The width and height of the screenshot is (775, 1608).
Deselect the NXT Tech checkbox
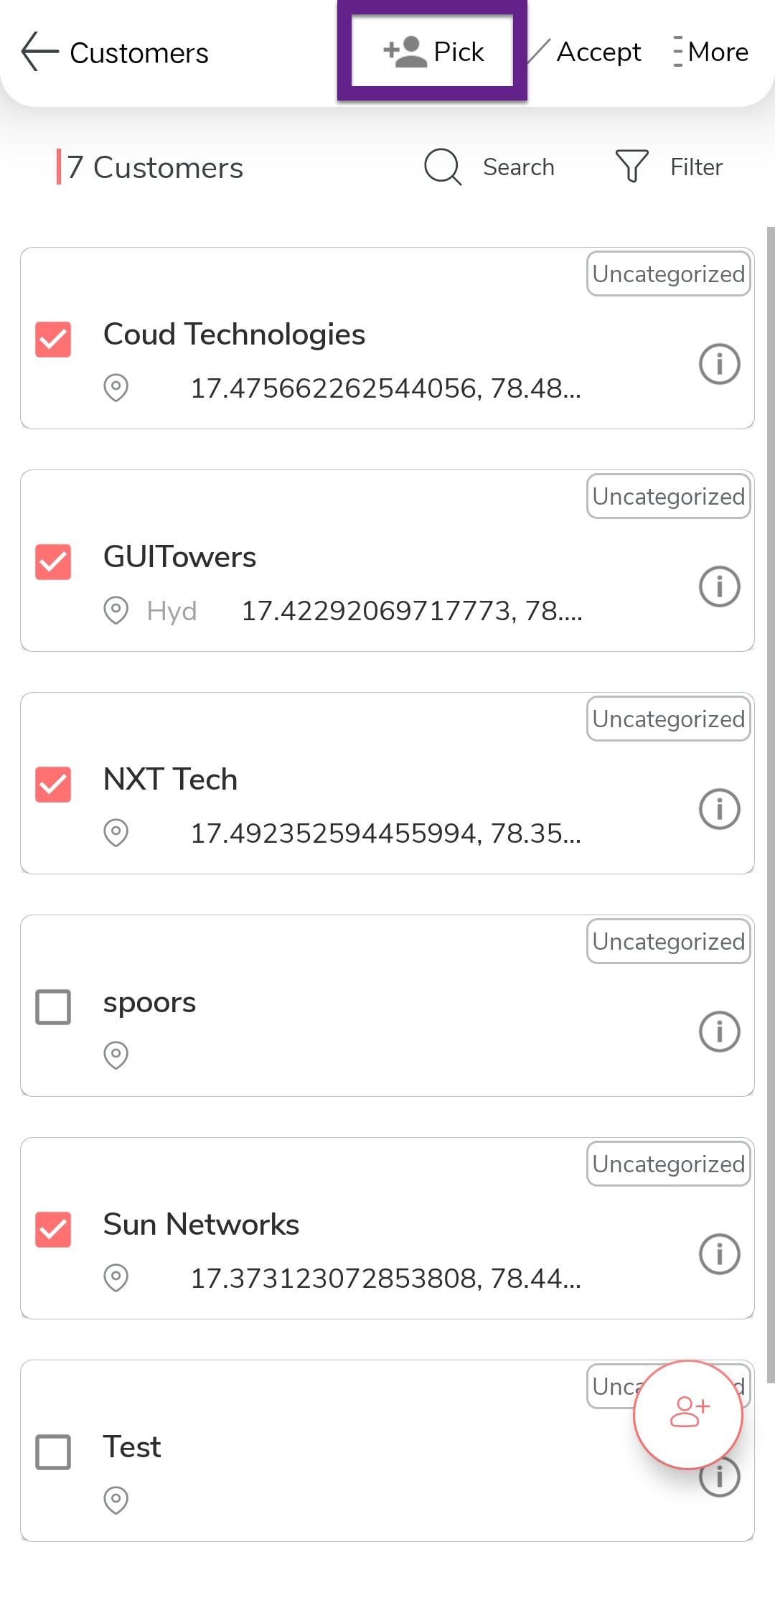[53, 785]
